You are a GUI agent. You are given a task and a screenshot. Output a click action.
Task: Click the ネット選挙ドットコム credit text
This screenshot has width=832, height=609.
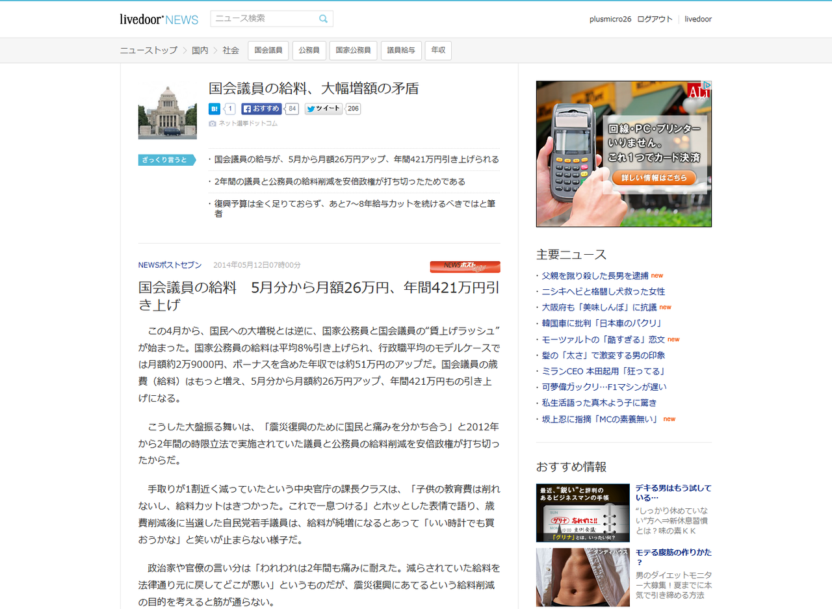click(248, 123)
